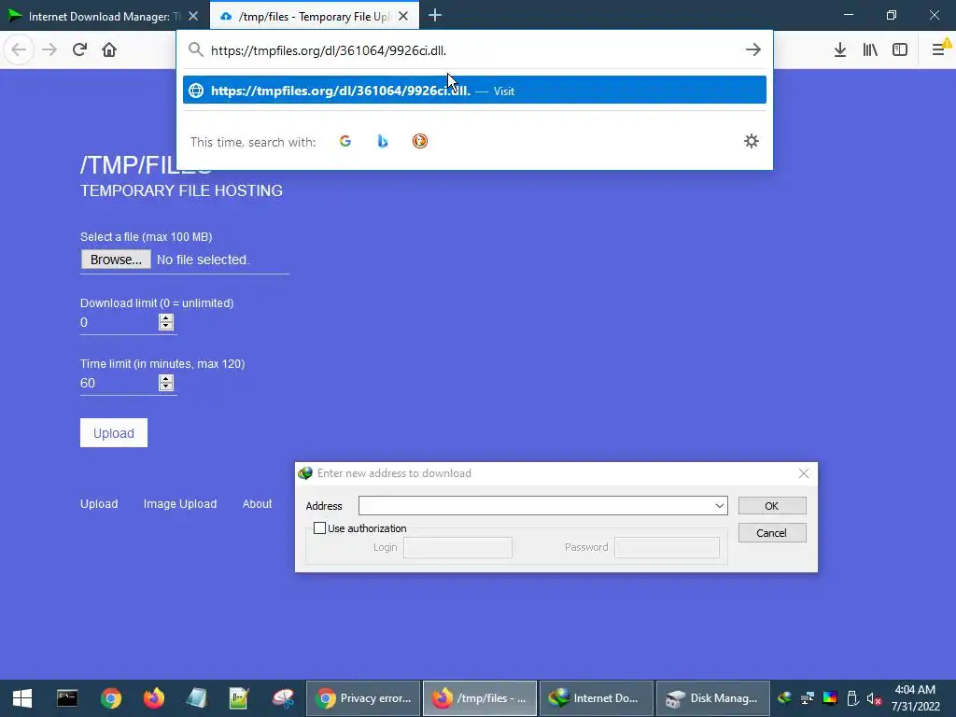Open search settings gear in the URL dropdown
The height and width of the screenshot is (717, 956).
[x=752, y=142]
